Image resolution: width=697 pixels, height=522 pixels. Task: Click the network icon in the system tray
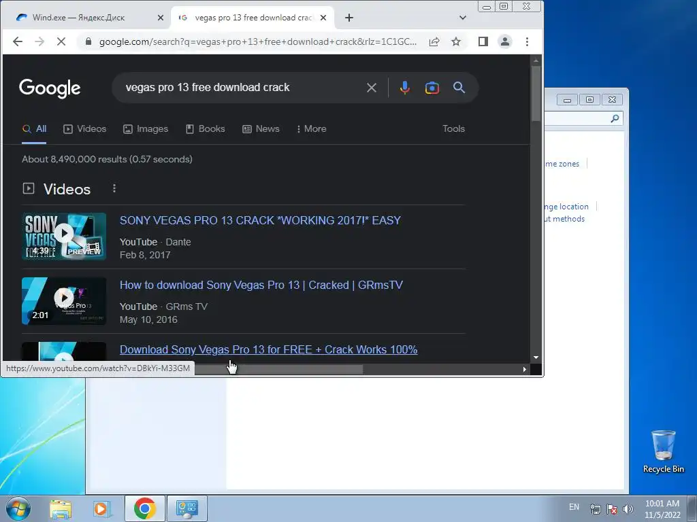(x=595, y=509)
